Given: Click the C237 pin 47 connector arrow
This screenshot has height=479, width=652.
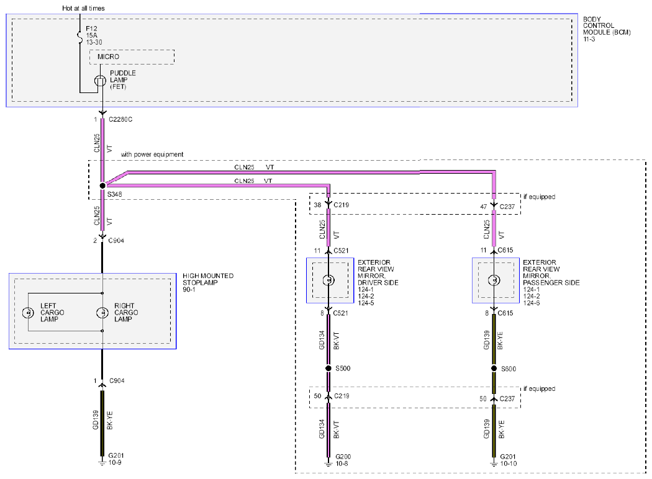Looking at the screenshot, I should click(494, 205).
